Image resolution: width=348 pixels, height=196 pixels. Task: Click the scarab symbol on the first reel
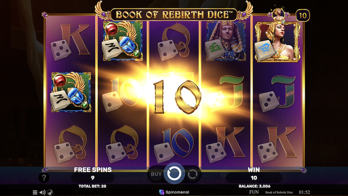tap(71, 92)
